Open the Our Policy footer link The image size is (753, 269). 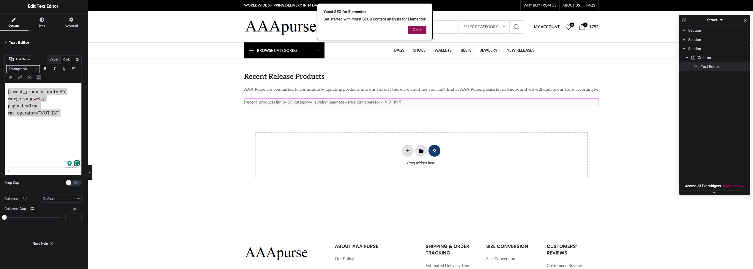pyautogui.click(x=344, y=259)
